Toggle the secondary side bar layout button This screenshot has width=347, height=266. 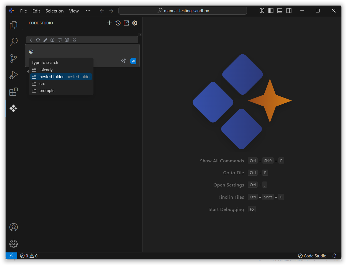pyautogui.click(x=289, y=11)
